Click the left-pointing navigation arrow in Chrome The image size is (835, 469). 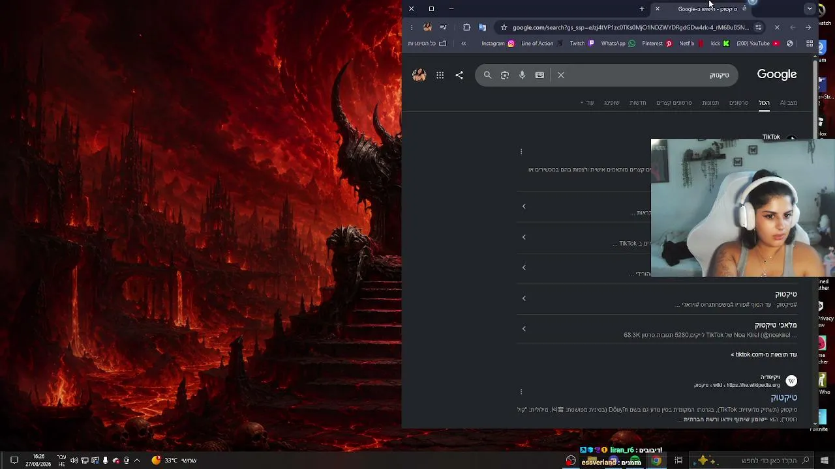pyautogui.click(x=793, y=27)
